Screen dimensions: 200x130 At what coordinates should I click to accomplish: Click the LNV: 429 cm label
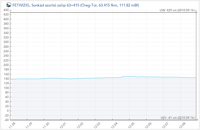(177, 10)
